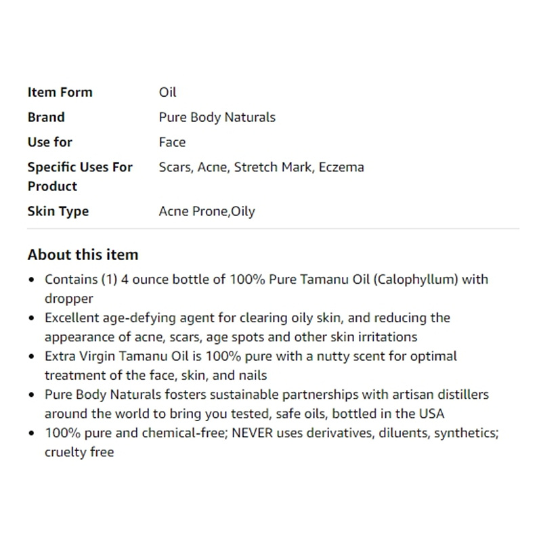Click the About this item heading
The width and height of the screenshot is (541, 541).
tap(83, 255)
